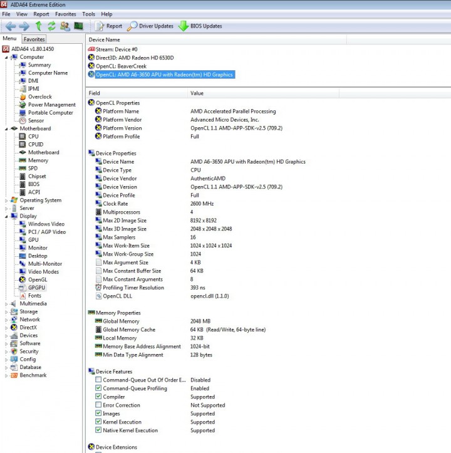
Task: Expand the Storage tree node
Action: [x=6, y=312]
